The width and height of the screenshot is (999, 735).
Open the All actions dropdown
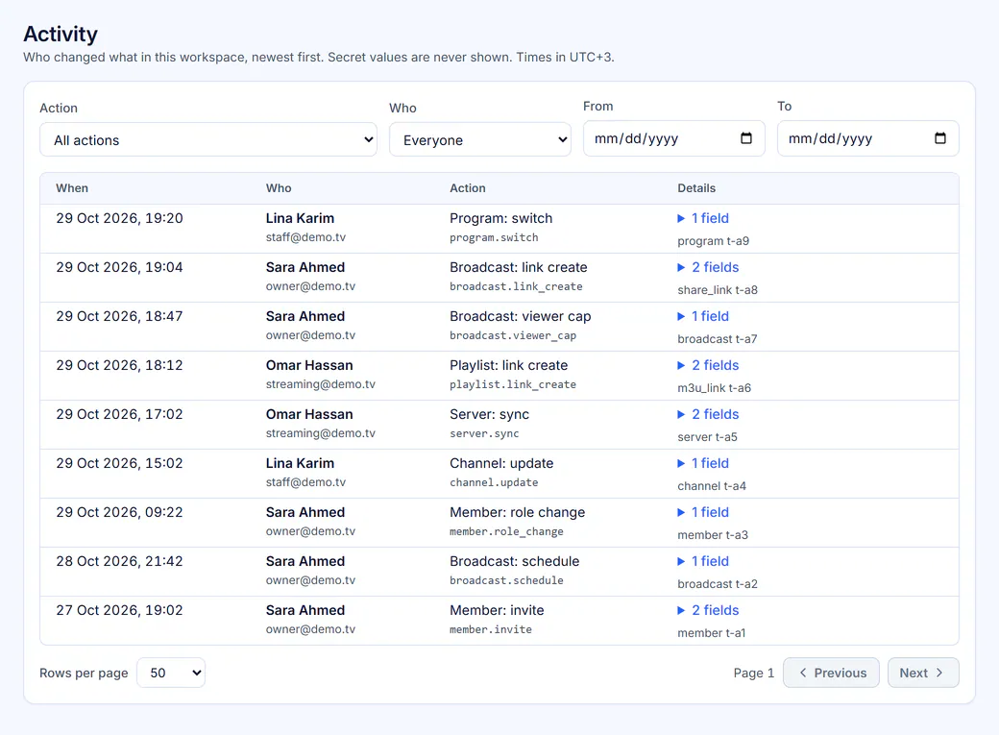point(208,139)
